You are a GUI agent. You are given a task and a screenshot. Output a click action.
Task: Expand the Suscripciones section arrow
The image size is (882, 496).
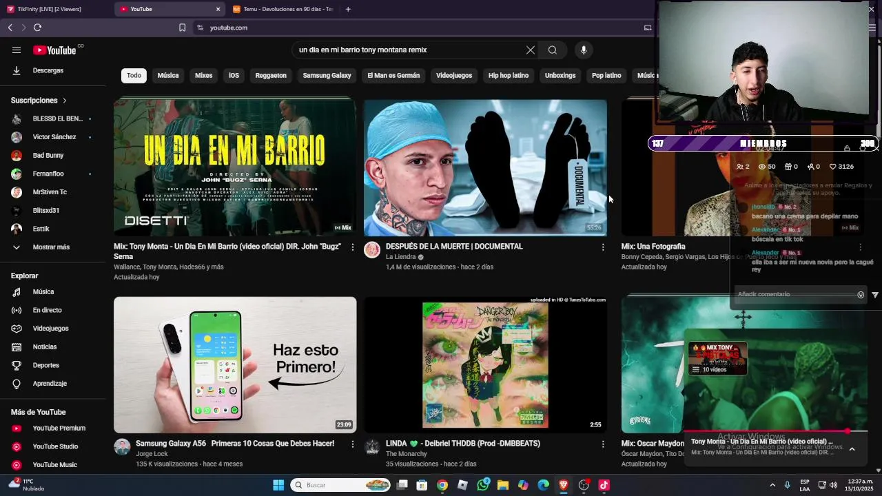tap(65, 101)
